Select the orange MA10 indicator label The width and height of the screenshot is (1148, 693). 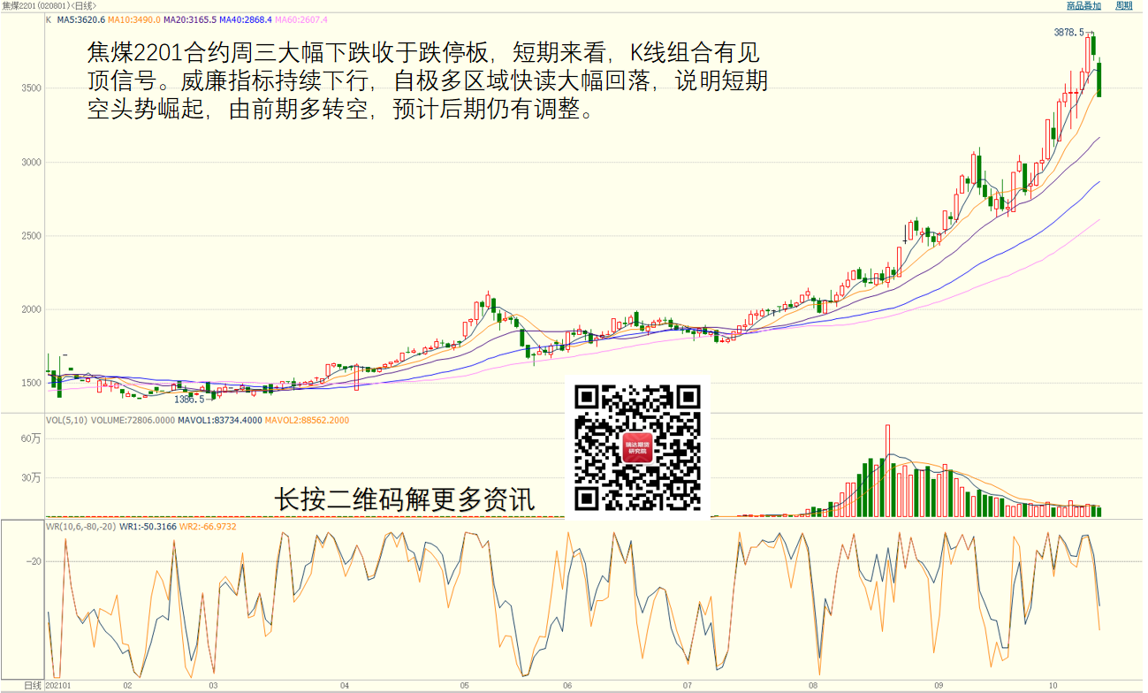point(132,19)
